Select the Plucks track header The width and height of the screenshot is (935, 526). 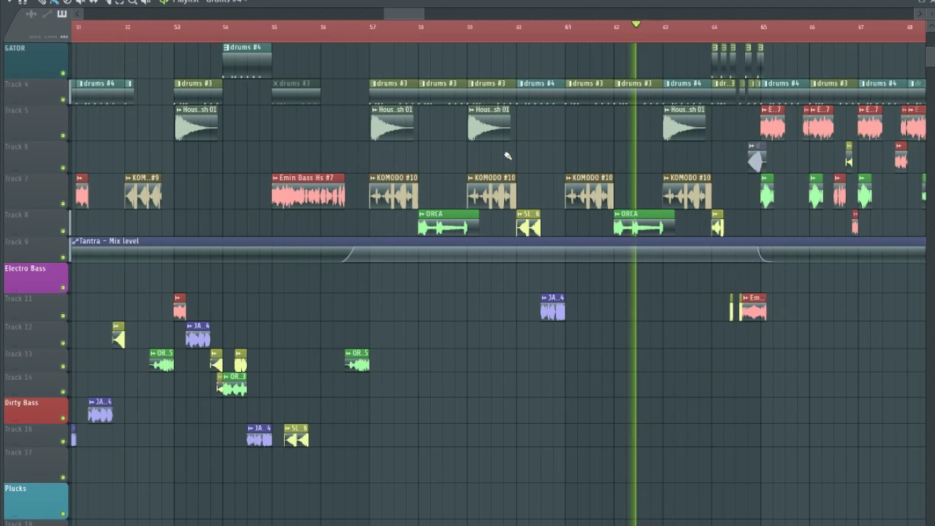click(35, 500)
